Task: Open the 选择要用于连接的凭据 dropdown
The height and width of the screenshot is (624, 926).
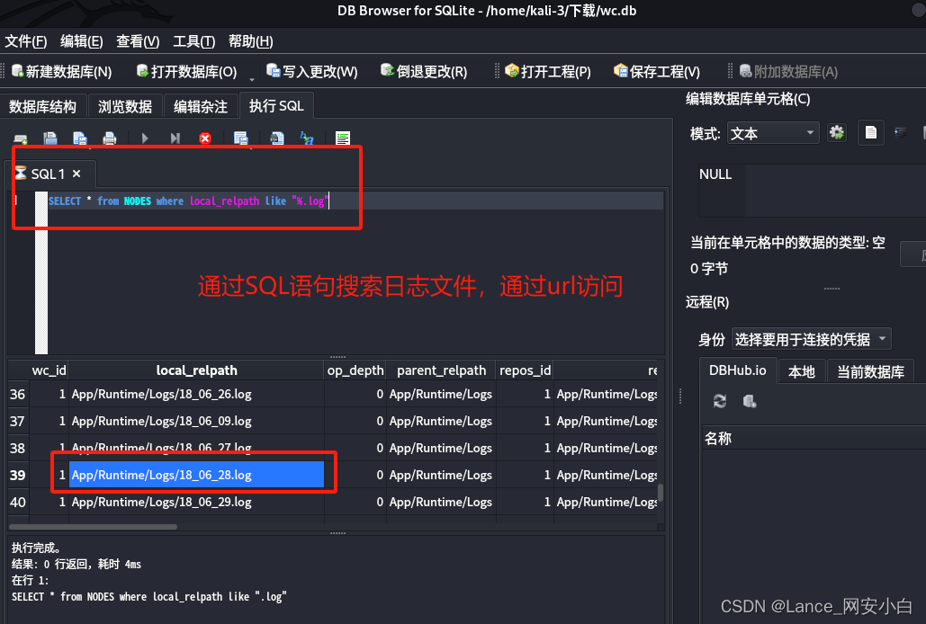Action: pyautogui.click(x=811, y=338)
